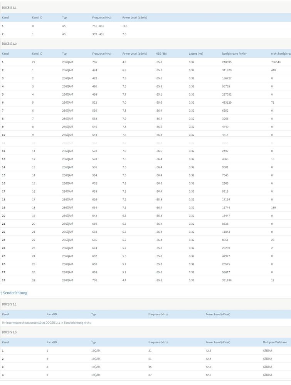The image size is (291, 385).
Task: Click the downstream frequency 618 cell
Action: click(x=94, y=192)
